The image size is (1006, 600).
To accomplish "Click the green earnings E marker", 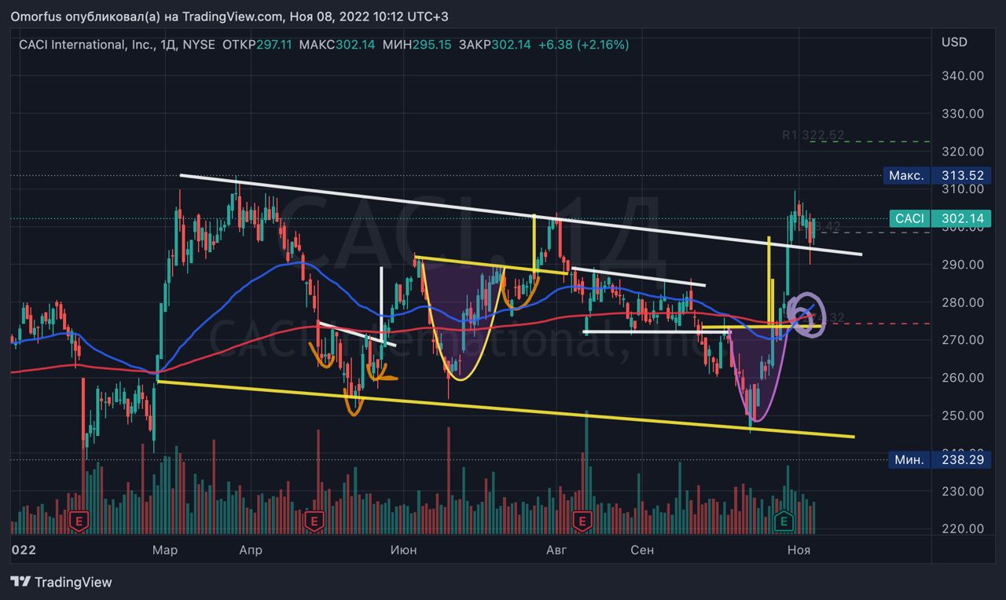I will (783, 520).
